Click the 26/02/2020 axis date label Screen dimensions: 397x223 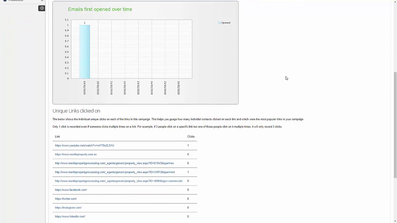(x=179, y=88)
